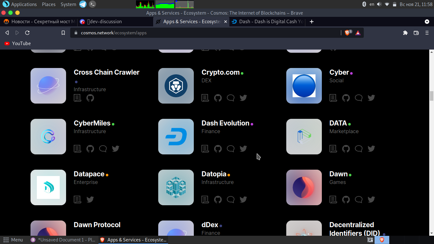Open Datapace title link

click(89, 174)
